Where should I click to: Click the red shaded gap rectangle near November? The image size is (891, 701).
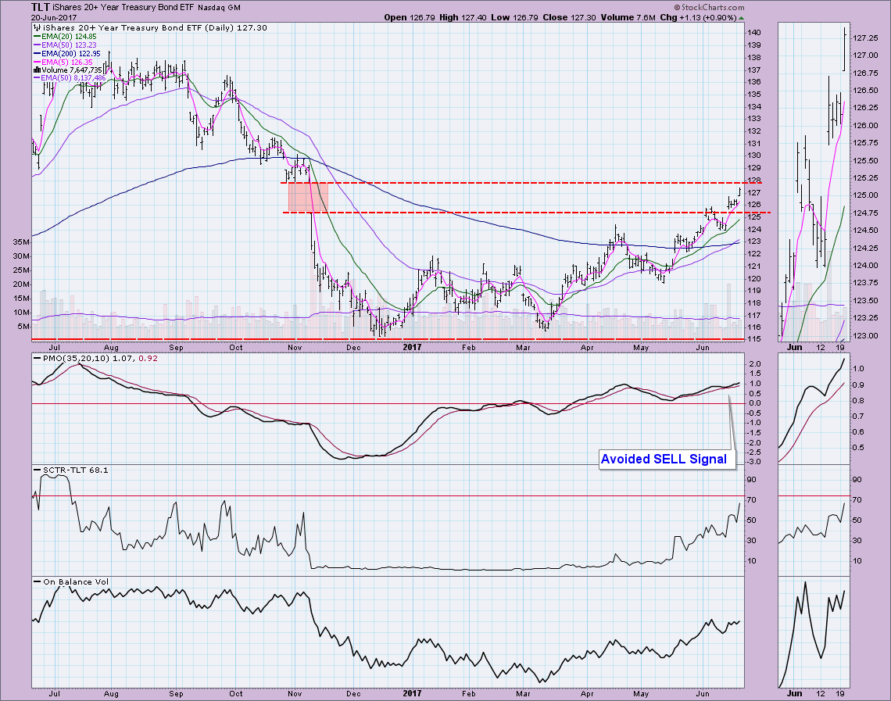point(308,197)
